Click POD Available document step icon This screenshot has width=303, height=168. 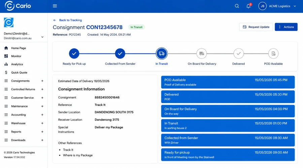click(273, 53)
